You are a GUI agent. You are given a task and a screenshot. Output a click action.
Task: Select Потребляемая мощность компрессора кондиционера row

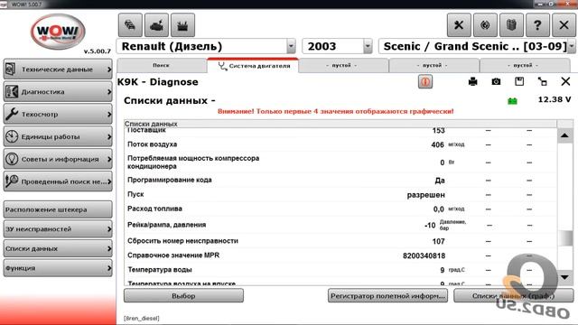(340, 162)
